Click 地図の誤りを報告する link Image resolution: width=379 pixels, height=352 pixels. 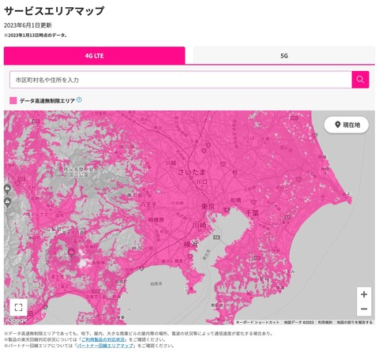(x=355, y=322)
